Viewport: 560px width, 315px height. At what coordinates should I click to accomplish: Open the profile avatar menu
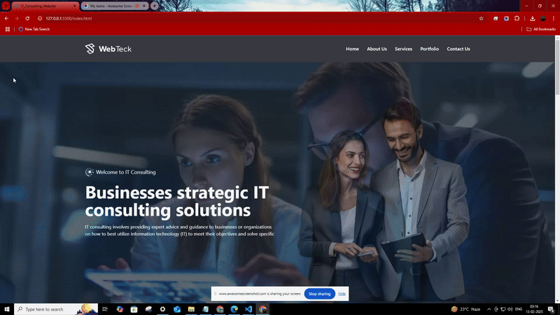pyautogui.click(x=543, y=18)
